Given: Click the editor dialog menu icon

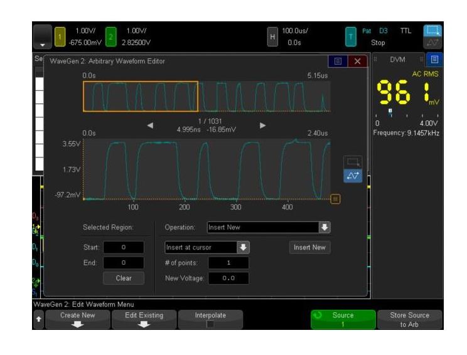Looking at the screenshot, I should click(x=337, y=61).
